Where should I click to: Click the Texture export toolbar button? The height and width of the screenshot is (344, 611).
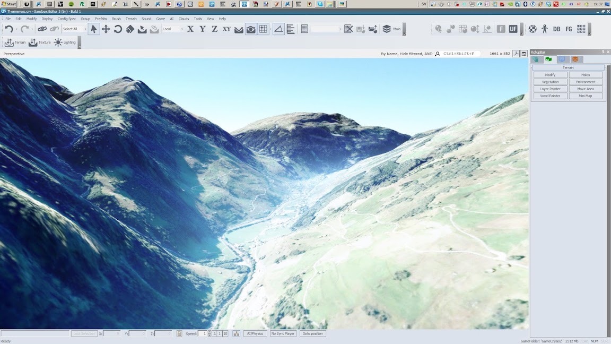coord(40,42)
